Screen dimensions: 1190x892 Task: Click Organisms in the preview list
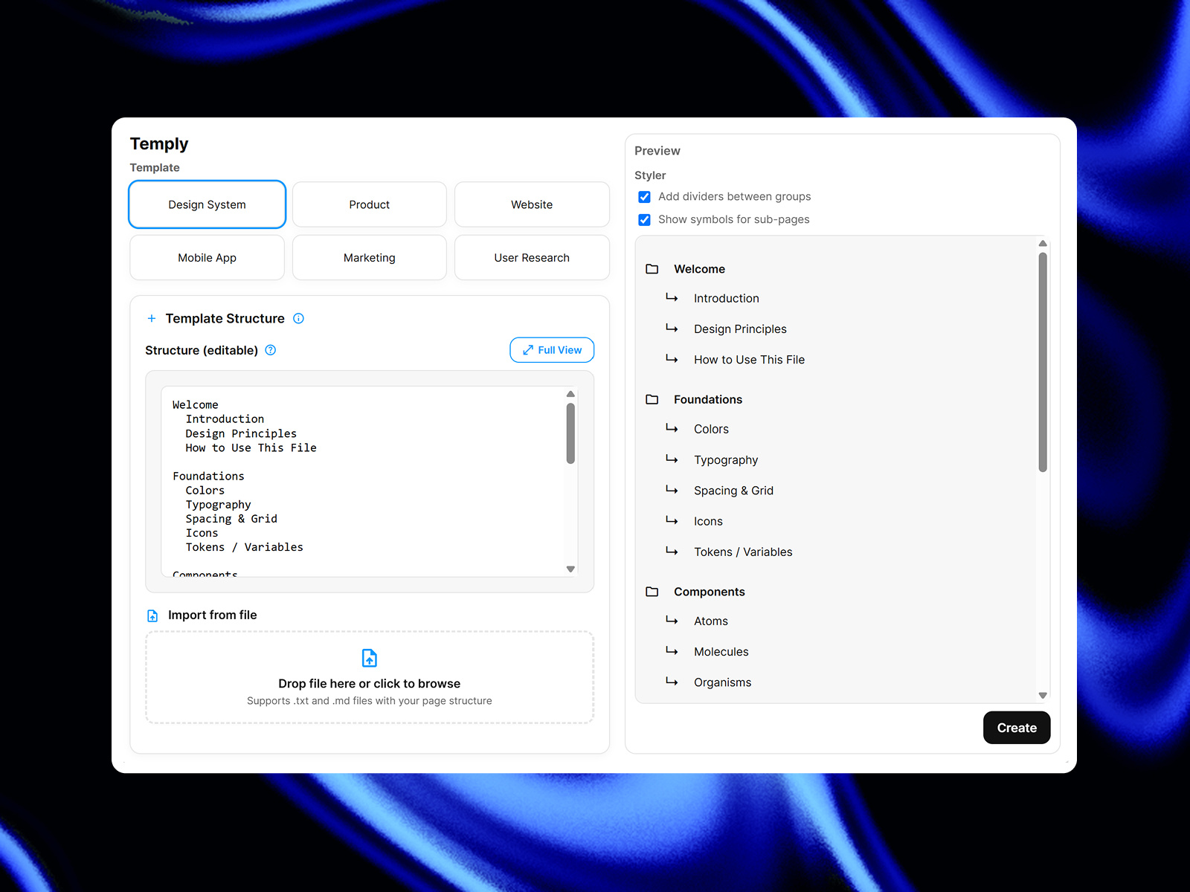722,682
